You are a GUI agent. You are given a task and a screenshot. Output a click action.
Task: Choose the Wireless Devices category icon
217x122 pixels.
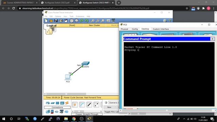(62, 103)
